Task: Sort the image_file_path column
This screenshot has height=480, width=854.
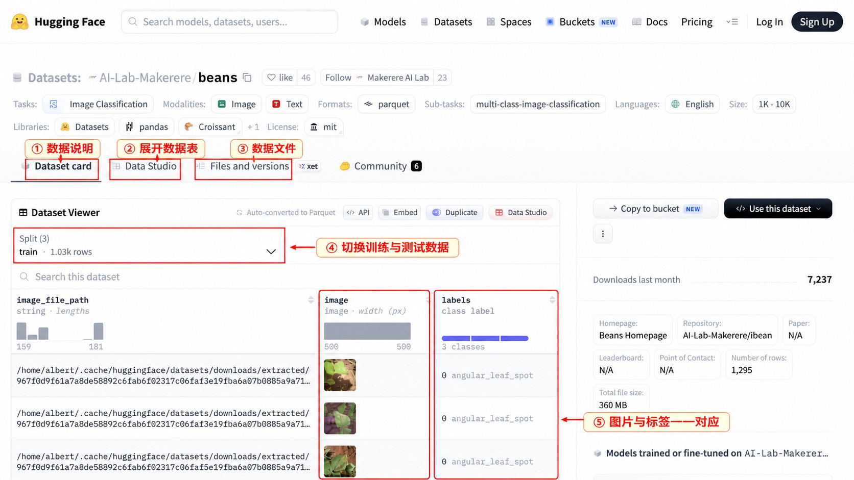Action: point(311,300)
